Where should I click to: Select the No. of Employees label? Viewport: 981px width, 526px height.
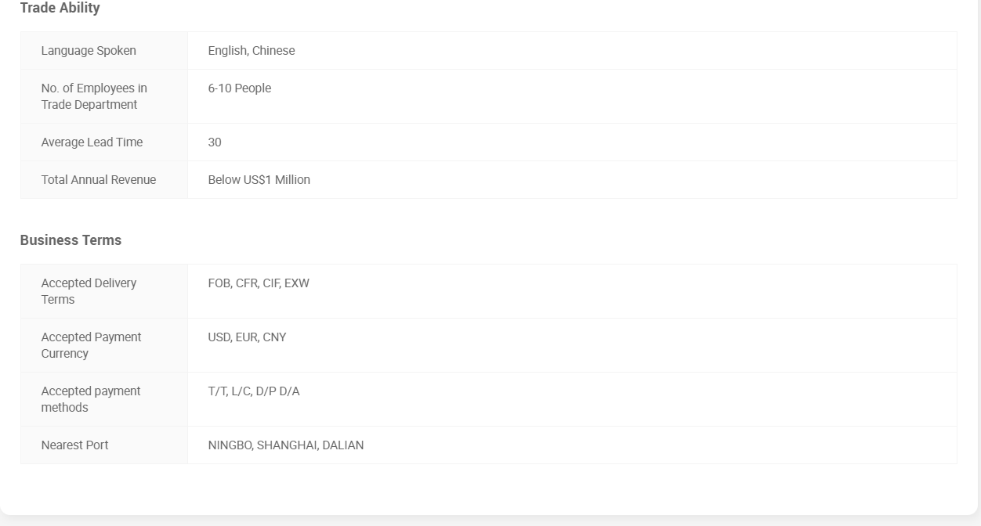coord(94,96)
